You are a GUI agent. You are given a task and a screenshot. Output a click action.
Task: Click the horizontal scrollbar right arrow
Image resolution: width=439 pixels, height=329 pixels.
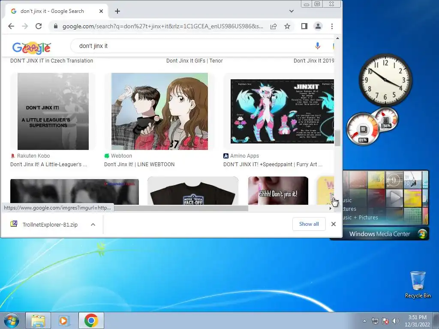(x=331, y=209)
